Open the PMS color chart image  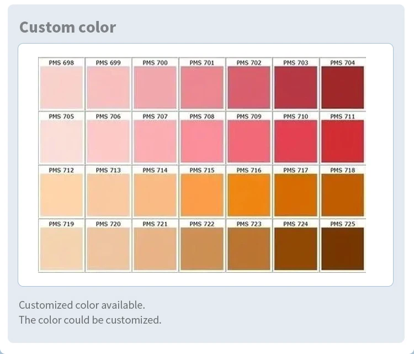[x=202, y=165]
